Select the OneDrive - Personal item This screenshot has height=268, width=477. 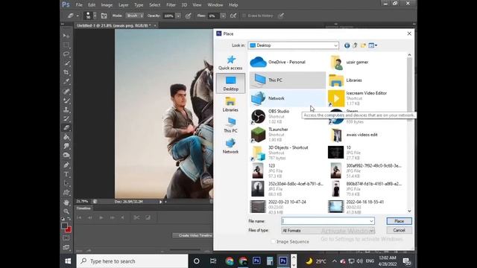(288, 62)
